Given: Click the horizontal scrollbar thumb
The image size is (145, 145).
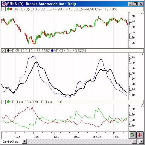Looking at the screenshot, I should (x=135, y=141).
